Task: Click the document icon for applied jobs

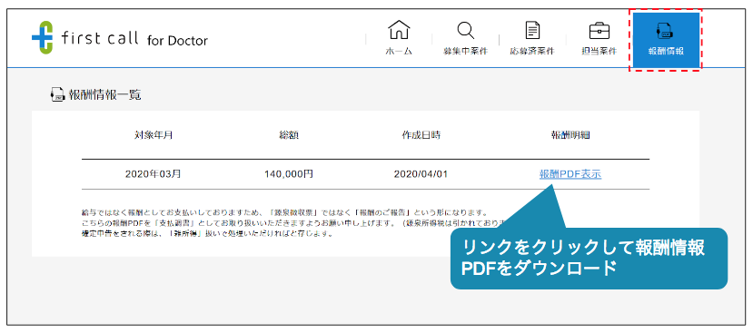Action: [x=532, y=30]
